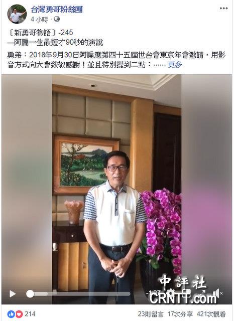Play the video with the play button

pos(12,294)
